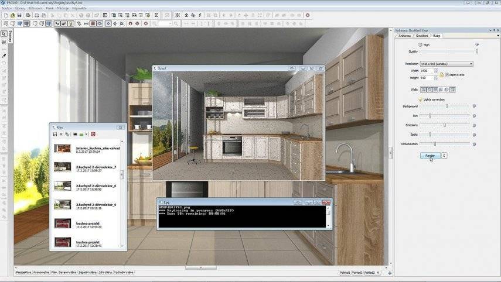Open the Soubor menu

pyautogui.click(x=6, y=9)
